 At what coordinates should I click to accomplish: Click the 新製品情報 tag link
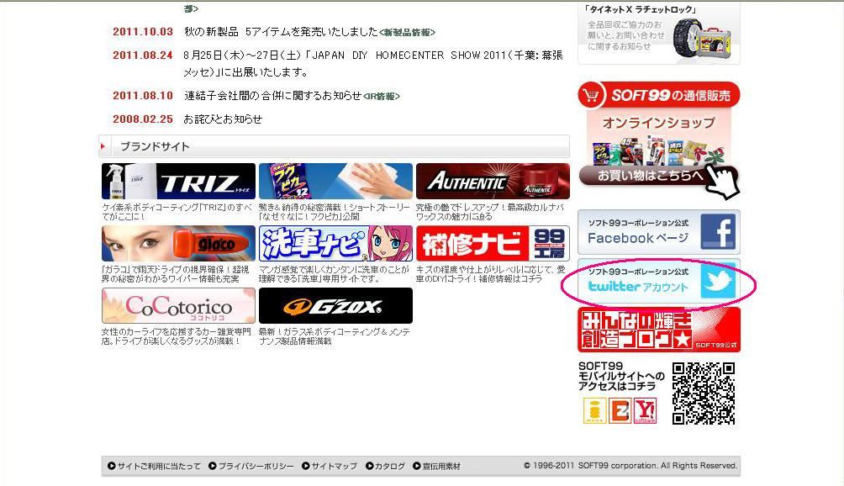pos(407,33)
